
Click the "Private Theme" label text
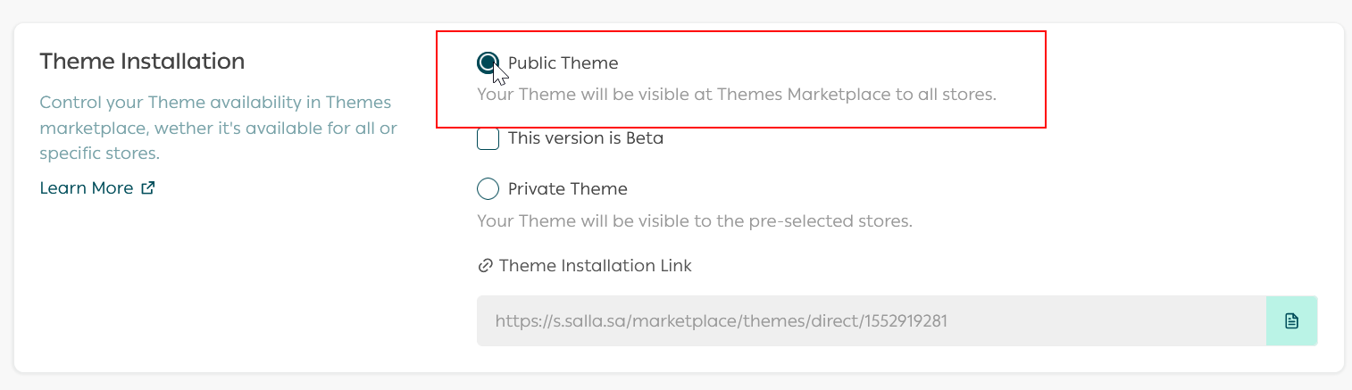click(567, 189)
